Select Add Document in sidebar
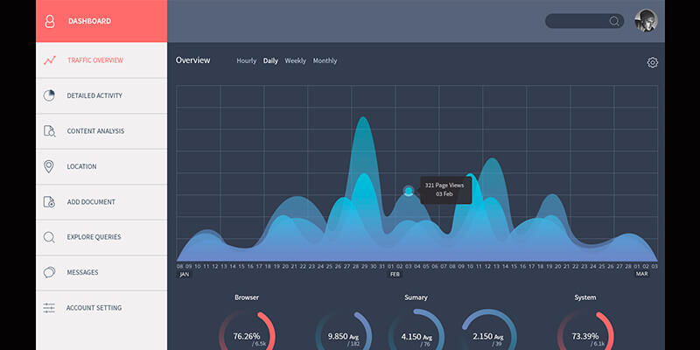Screen dimensions: 700x350 [x=101, y=202]
